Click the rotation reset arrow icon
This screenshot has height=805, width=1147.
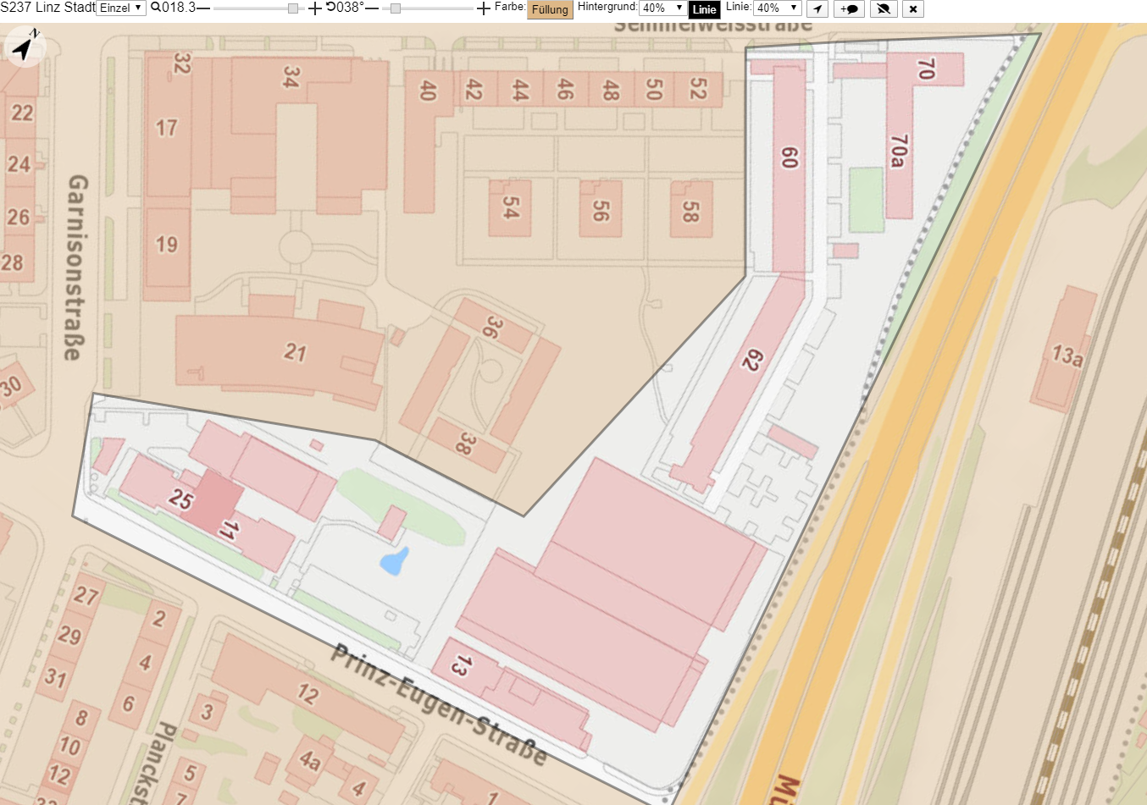(330, 7)
